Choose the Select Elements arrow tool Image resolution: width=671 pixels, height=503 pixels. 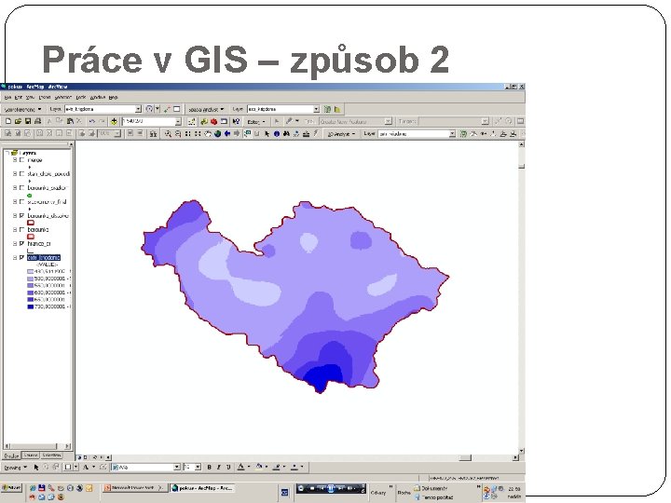tap(267, 134)
